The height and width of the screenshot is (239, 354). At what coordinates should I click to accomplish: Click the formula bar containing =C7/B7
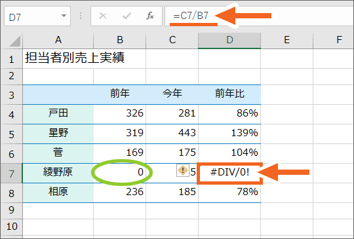point(259,16)
